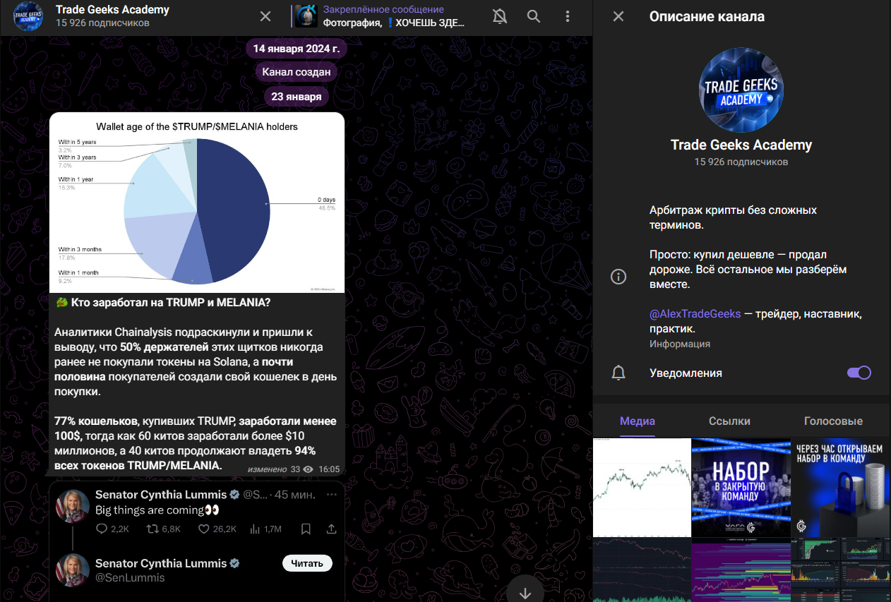Unmute channel via crossed bell icon

click(500, 17)
